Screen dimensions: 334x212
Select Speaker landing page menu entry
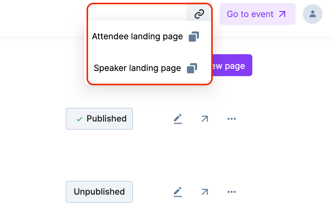click(137, 68)
